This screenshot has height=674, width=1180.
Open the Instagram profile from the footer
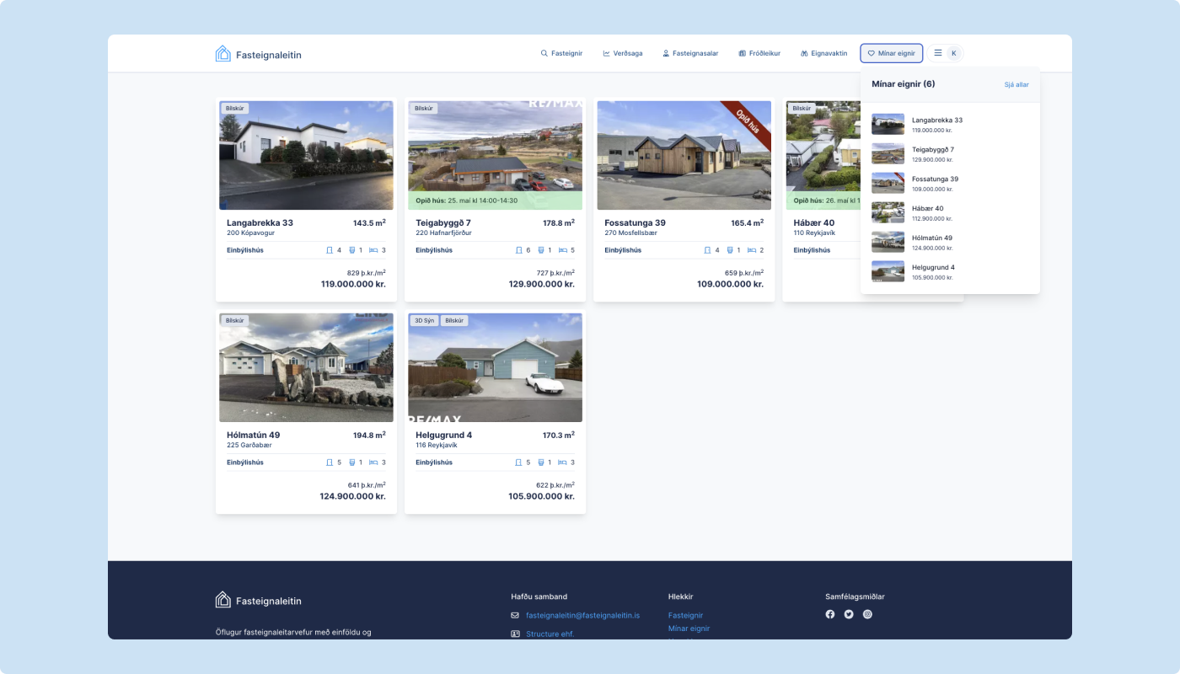click(x=867, y=614)
